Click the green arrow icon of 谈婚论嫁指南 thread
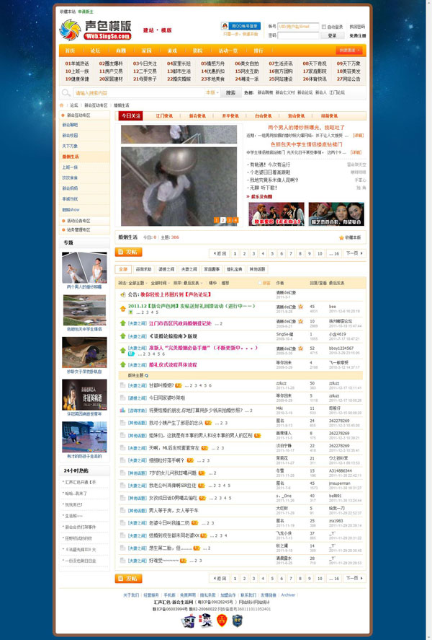Image resolution: width=432 pixels, height=640 pixels. [122, 336]
